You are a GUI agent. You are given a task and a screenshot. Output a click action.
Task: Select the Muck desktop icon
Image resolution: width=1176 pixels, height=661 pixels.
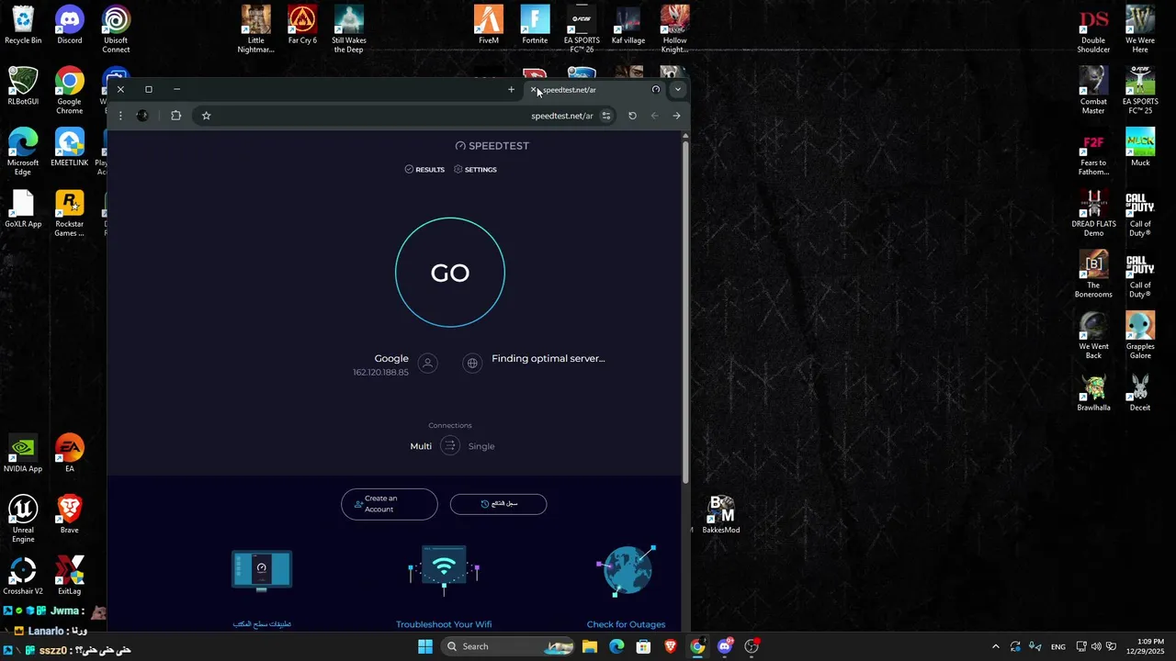(1140, 148)
